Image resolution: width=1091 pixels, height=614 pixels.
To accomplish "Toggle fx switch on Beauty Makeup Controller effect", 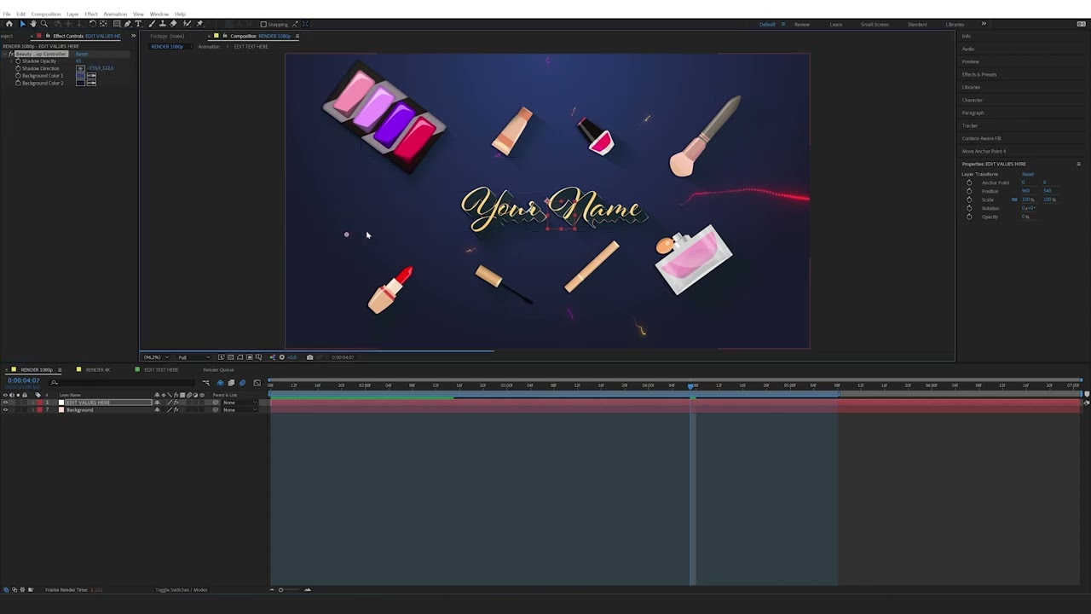I will coord(11,54).
